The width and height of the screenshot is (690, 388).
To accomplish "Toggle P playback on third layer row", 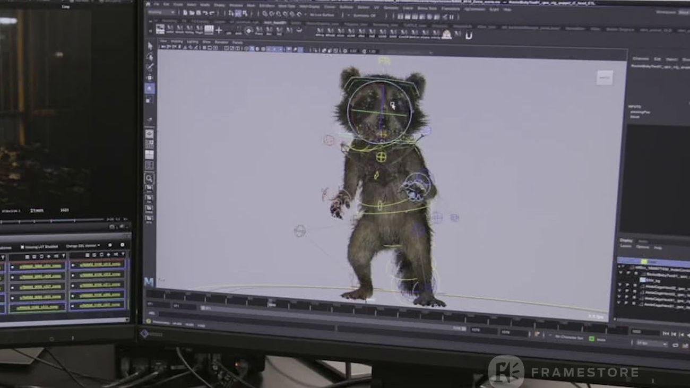I will [627, 273].
